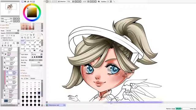
Task: Select the Move tool
Action: pyautogui.click(x=22, y=38)
